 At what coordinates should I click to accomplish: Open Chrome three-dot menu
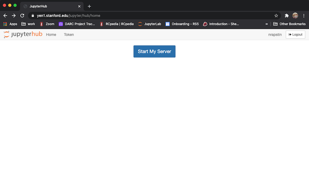304,15
